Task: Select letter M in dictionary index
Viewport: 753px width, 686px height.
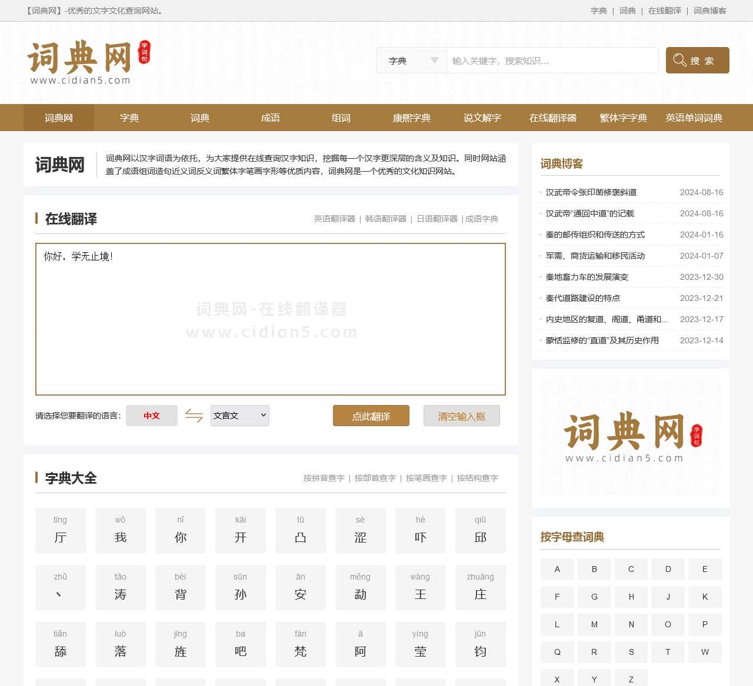Action: [594, 624]
